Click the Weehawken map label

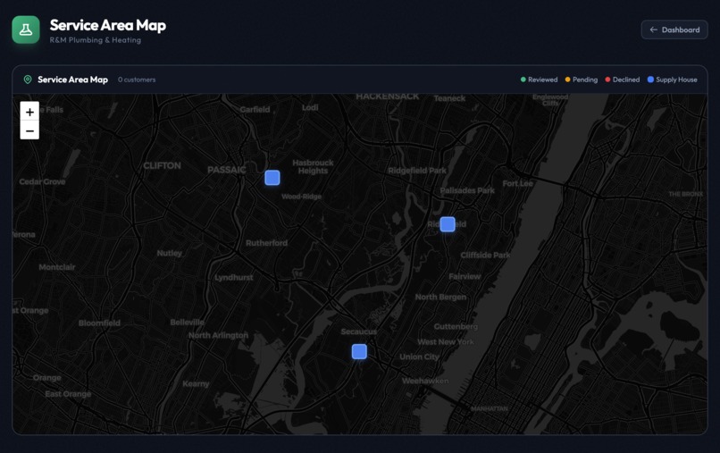(x=425, y=381)
